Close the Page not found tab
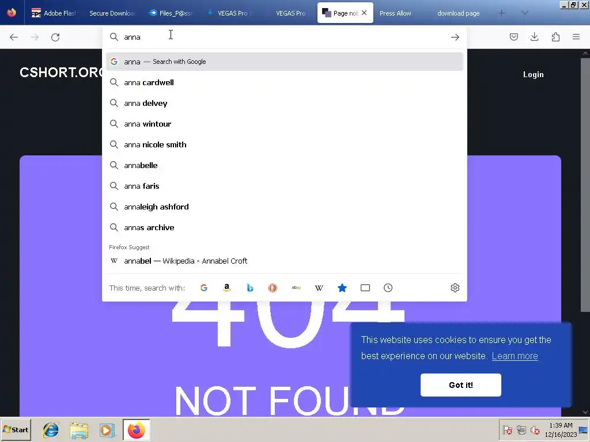590x442 pixels. pos(364,13)
